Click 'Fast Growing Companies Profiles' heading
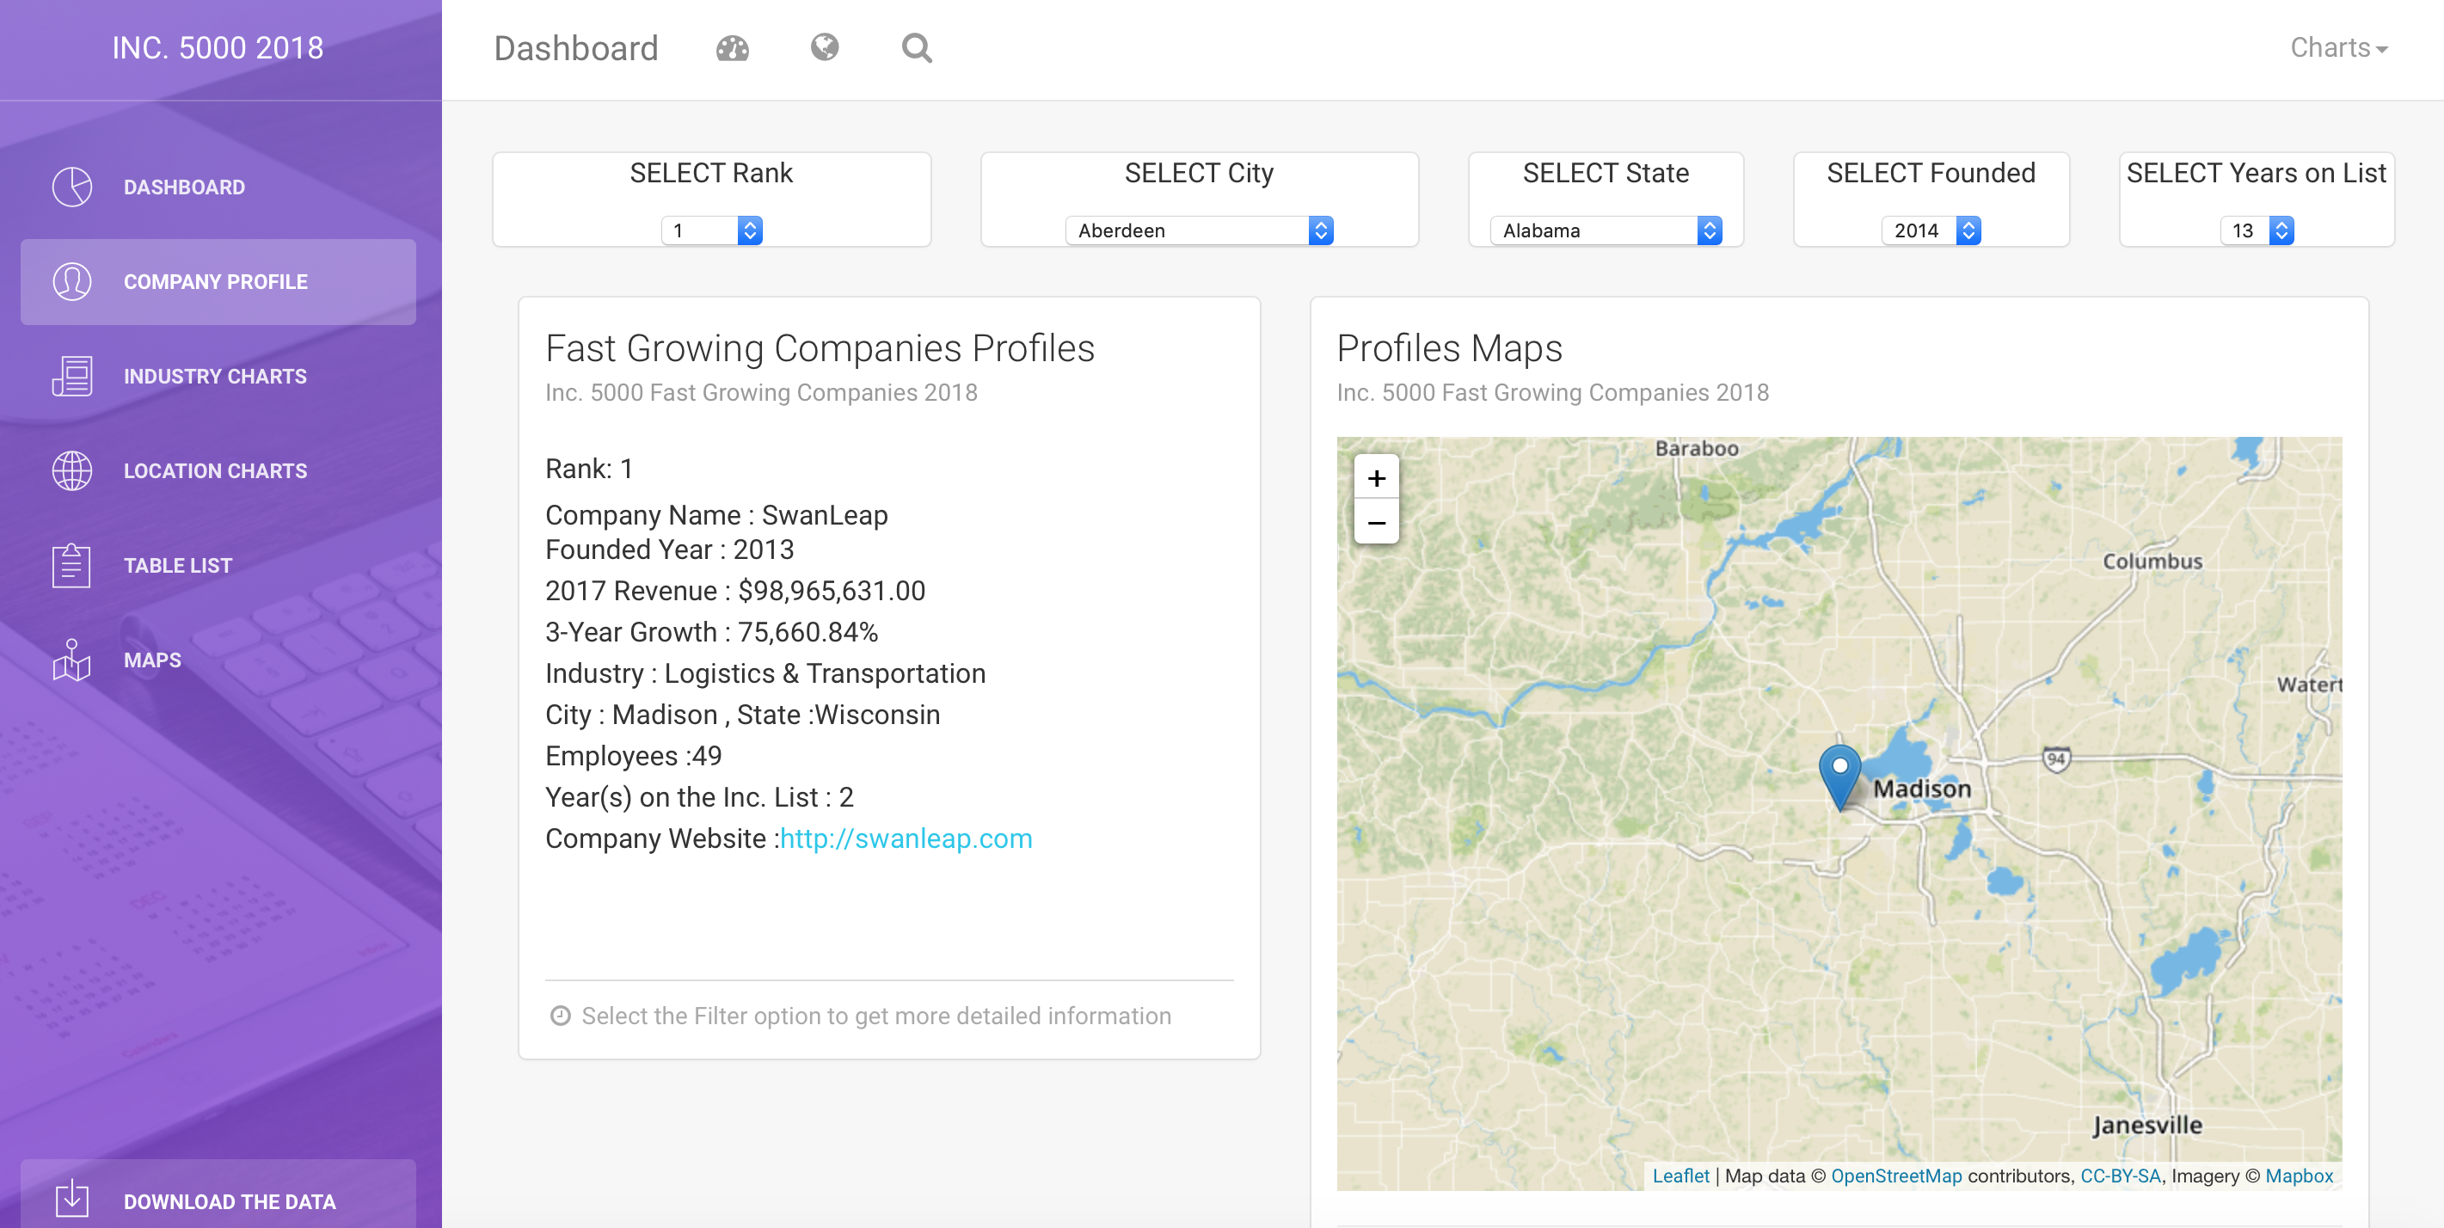Image resolution: width=2444 pixels, height=1228 pixels. [x=820, y=348]
